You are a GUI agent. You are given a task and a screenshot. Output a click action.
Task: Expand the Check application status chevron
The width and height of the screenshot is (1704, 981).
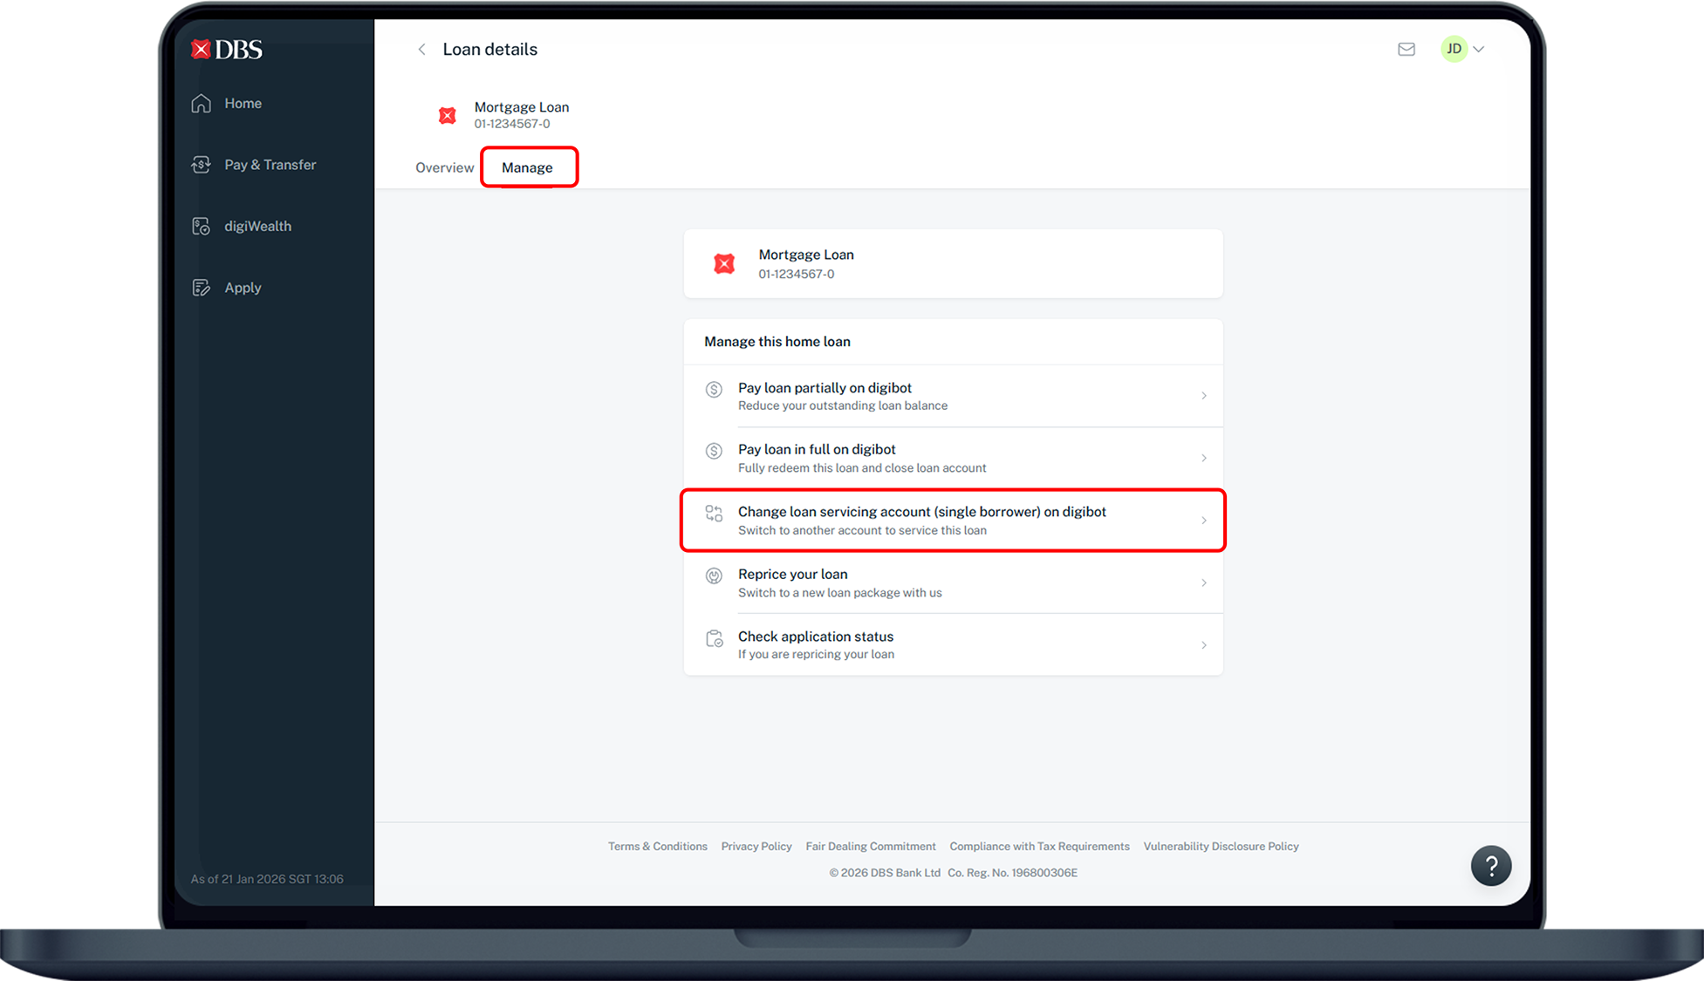coord(1204,644)
